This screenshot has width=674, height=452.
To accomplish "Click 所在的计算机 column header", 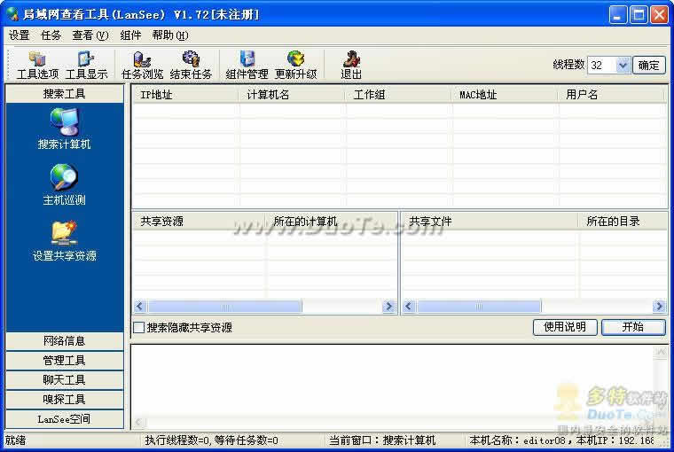I will [x=332, y=222].
